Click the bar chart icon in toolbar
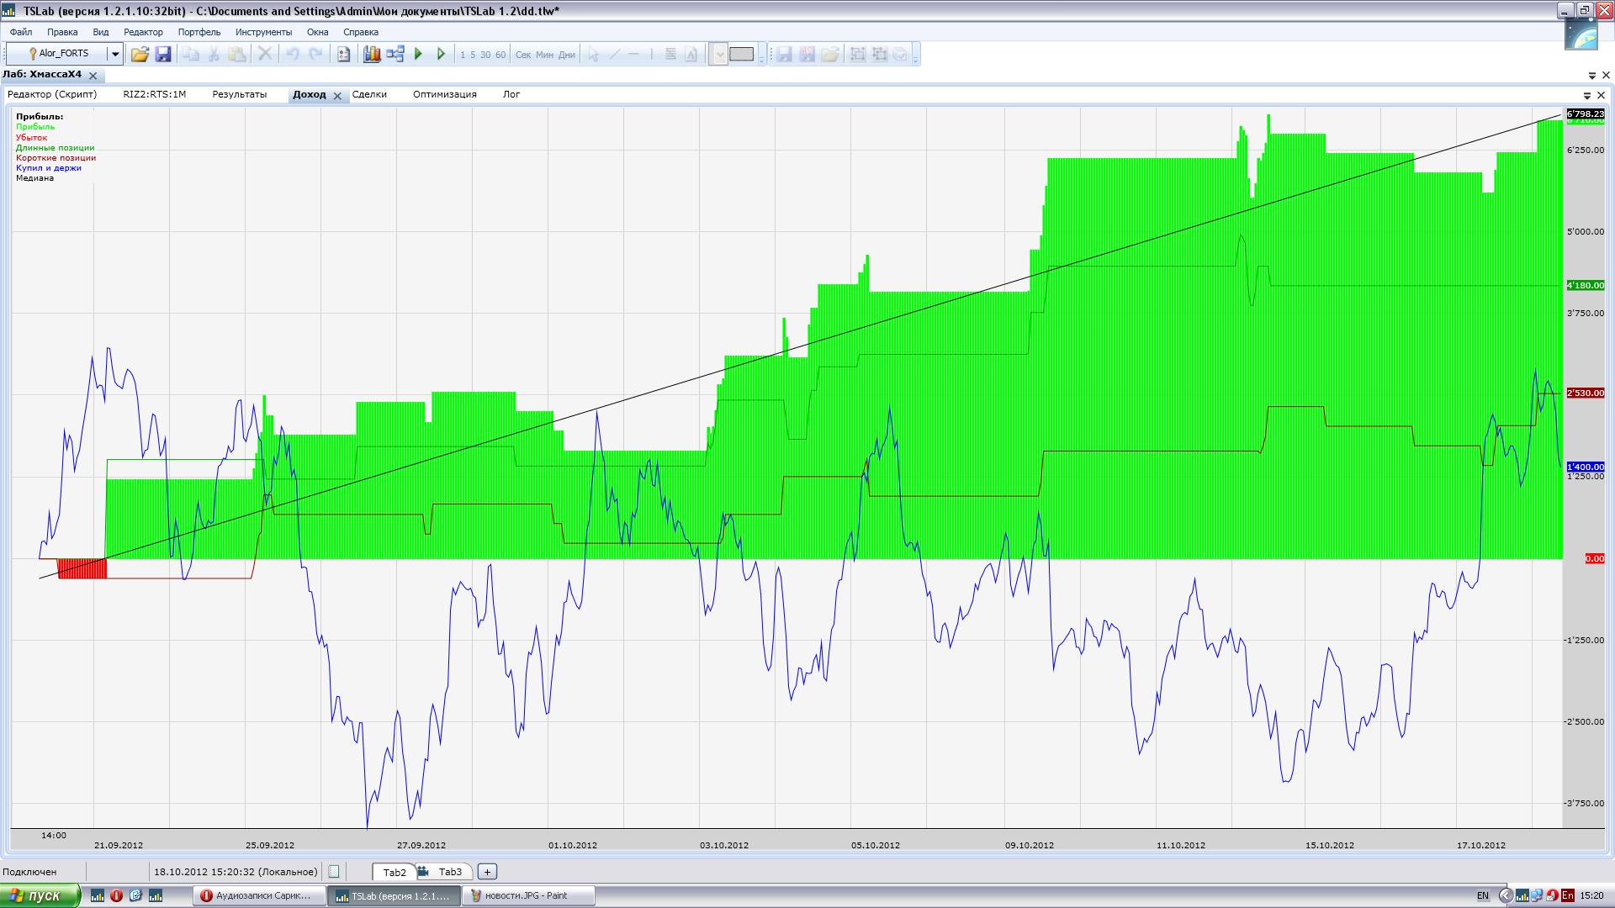1615x908 pixels. [x=372, y=54]
